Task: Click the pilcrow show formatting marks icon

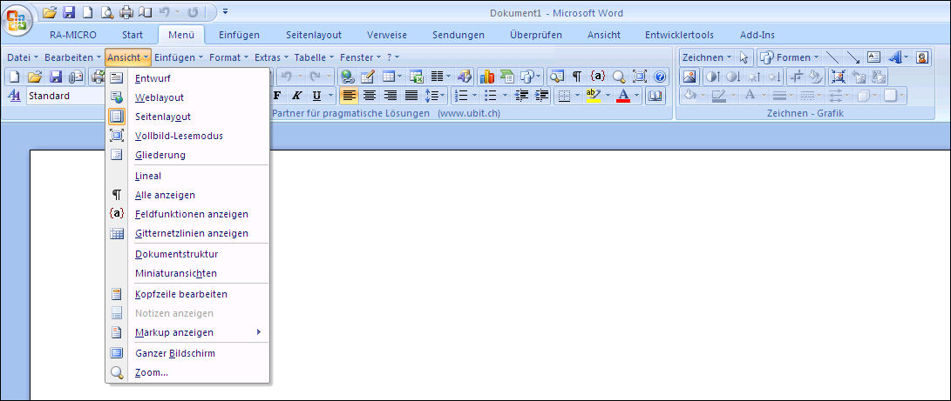Action: pyautogui.click(x=577, y=77)
